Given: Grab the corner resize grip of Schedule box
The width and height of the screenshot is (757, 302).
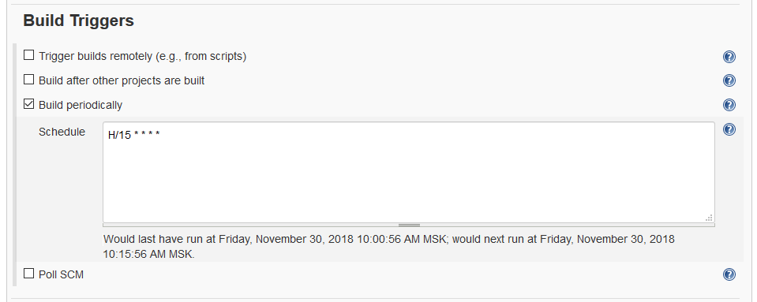Looking at the screenshot, I should (x=709, y=218).
